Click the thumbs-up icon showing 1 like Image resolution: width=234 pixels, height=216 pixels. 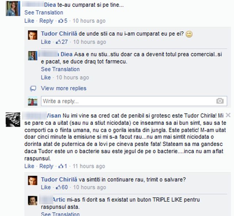pyautogui.click(x=61, y=166)
